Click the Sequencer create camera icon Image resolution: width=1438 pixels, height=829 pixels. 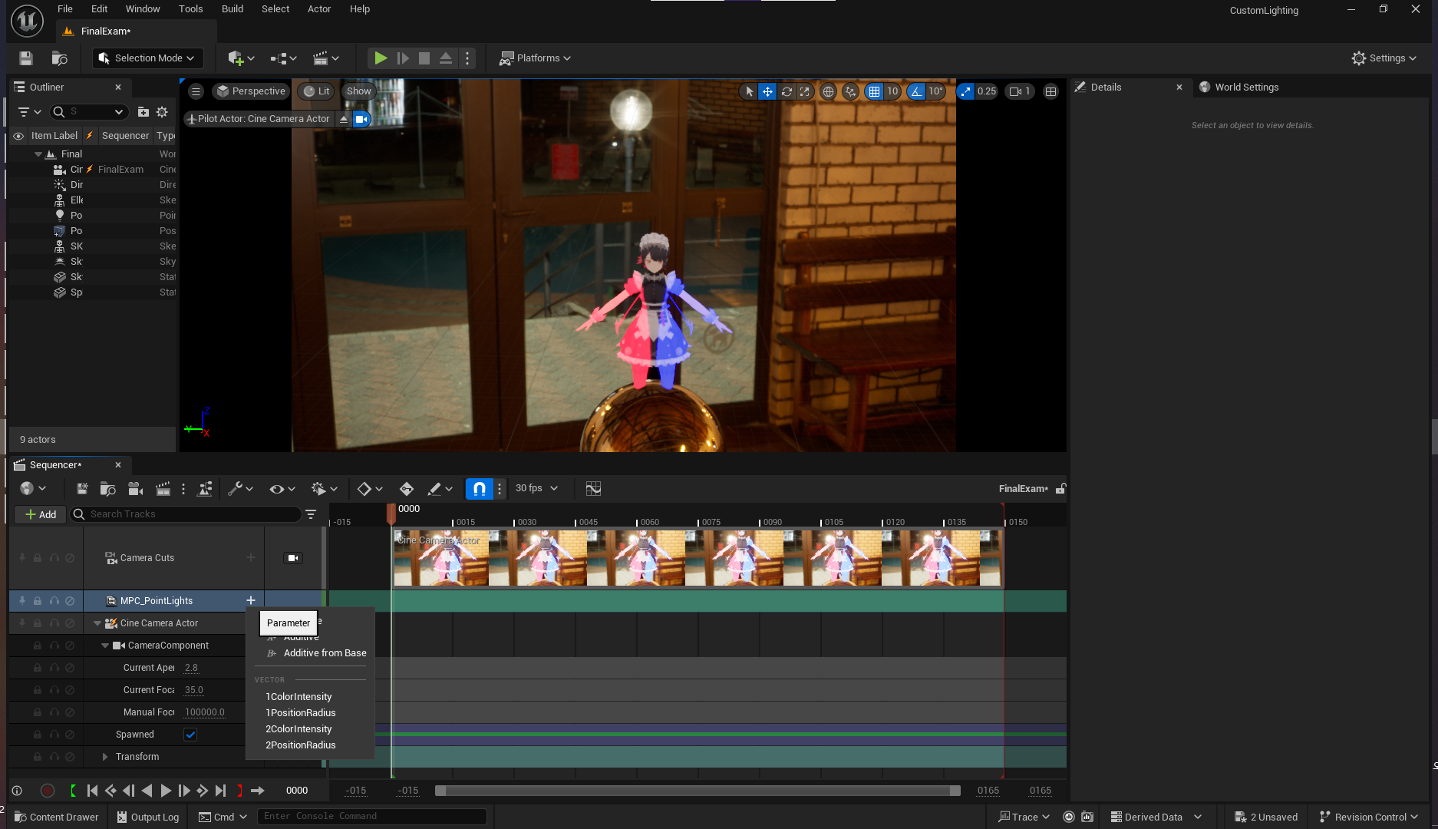pos(135,489)
